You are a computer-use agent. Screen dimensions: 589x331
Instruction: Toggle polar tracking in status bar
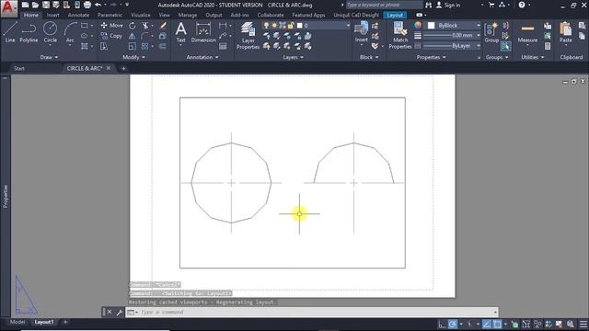click(453, 324)
